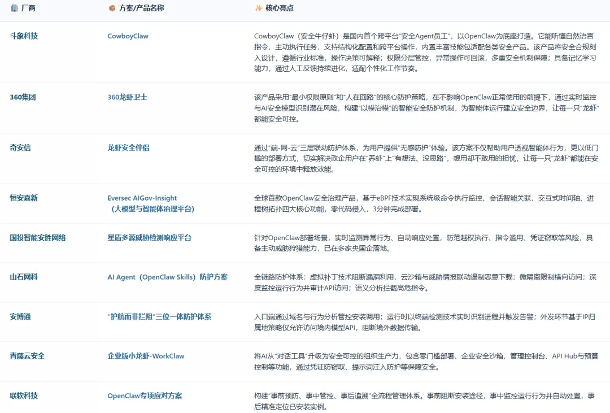Viewport: 610px width, 413px height.
Task: Click the box icon beside 方案/产品名称 header
Action: coord(112,8)
